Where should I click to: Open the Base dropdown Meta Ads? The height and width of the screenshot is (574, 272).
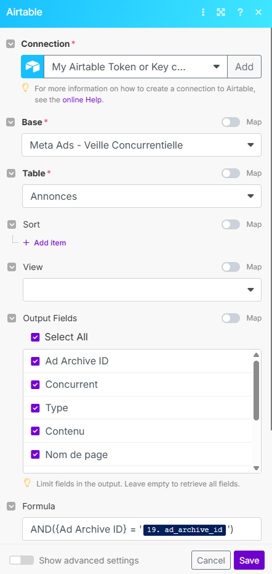pyautogui.click(x=142, y=145)
